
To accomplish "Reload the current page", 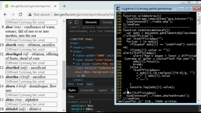I will (20, 14).
